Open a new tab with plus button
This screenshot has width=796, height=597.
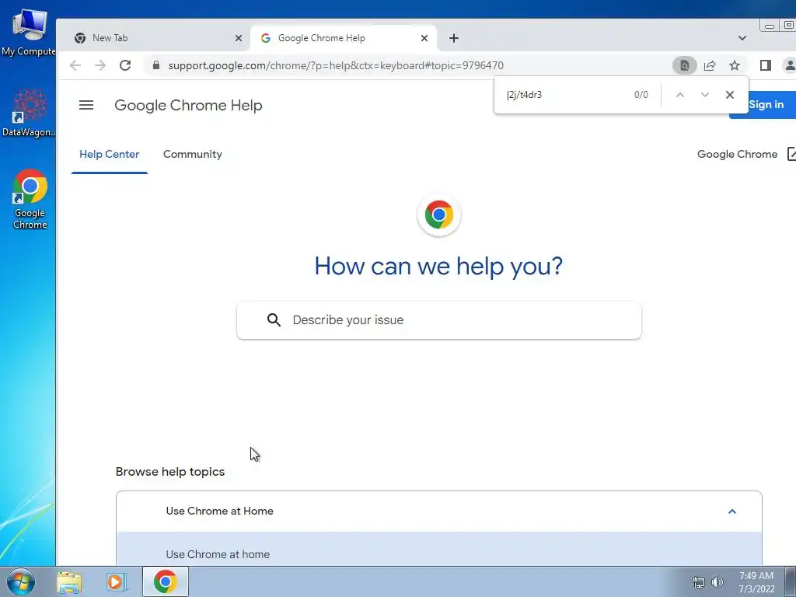(x=454, y=38)
